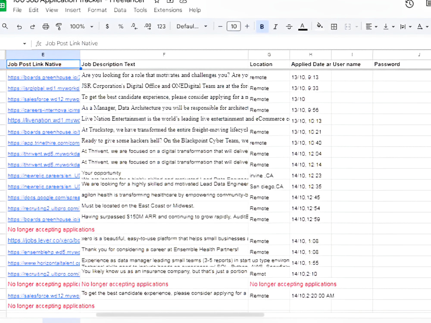
Task: Open version history clock icon
Action: point(409,3)
